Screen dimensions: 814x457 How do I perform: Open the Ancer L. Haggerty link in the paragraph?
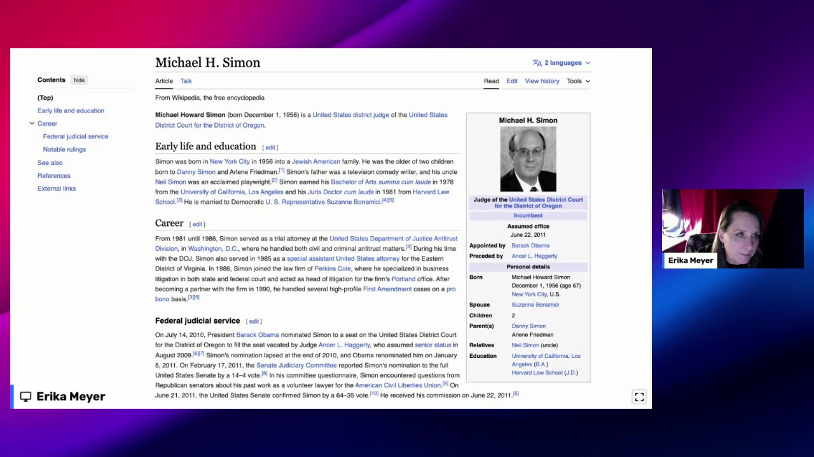click(344, 345)
